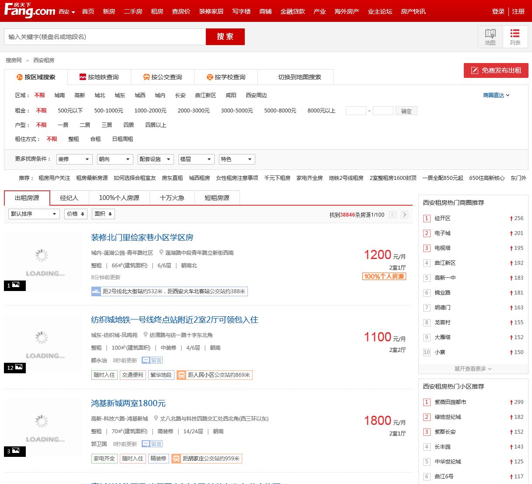
Task: Open 经开区 in hot area ranking
Action: [442, 218]
